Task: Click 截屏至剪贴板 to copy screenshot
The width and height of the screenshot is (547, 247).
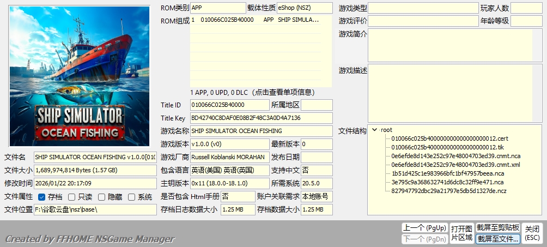Action: click(x=498, y=227)
